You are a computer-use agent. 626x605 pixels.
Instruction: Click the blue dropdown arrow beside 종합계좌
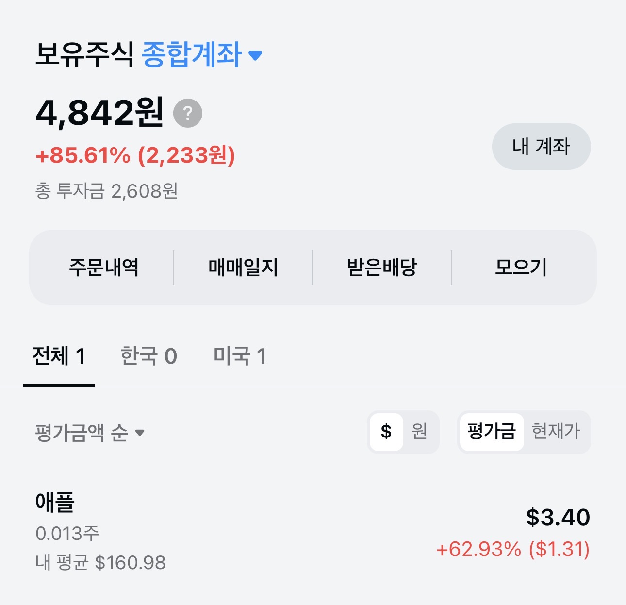pyautogui.click(x=255, y=55)
